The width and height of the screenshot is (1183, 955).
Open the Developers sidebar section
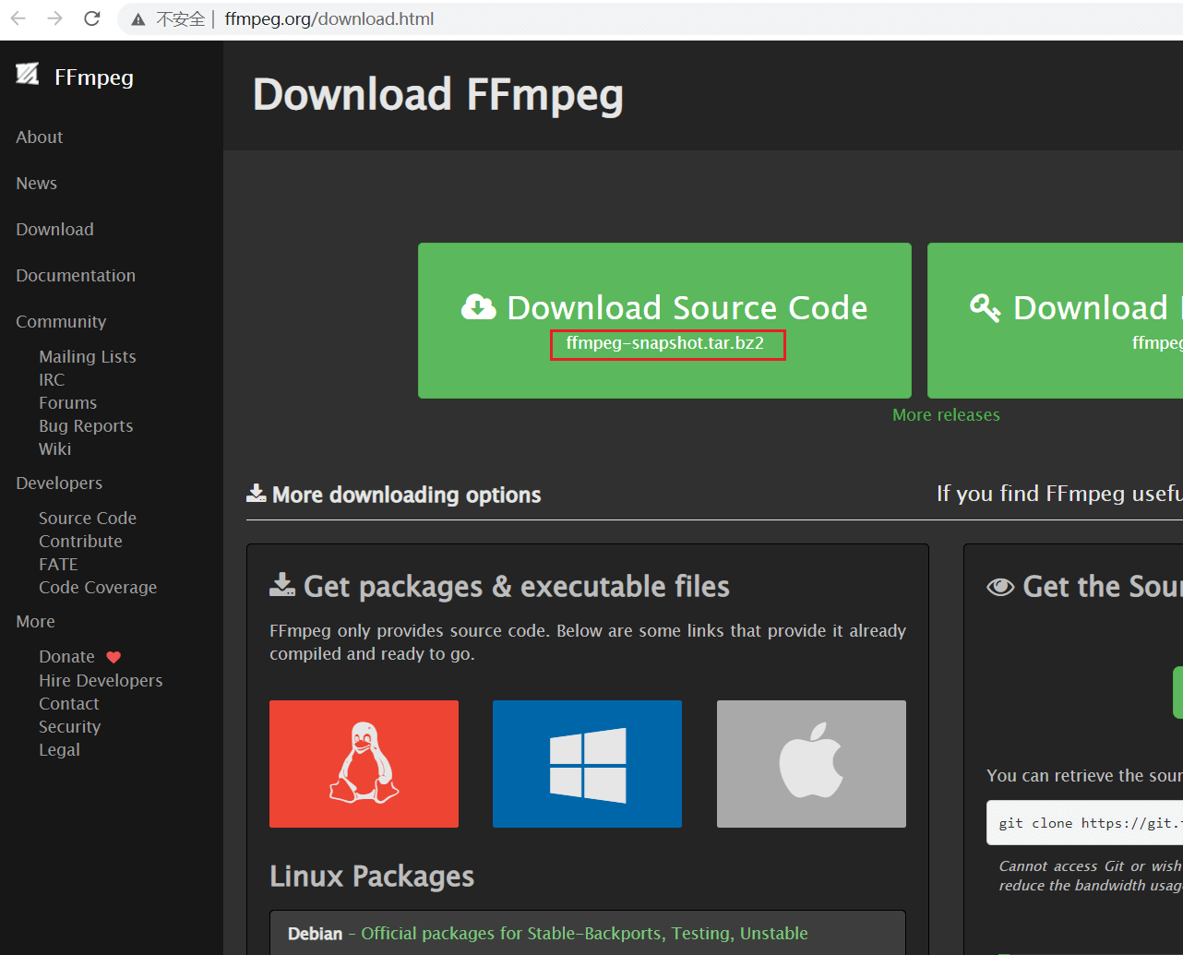coord(59,483)
